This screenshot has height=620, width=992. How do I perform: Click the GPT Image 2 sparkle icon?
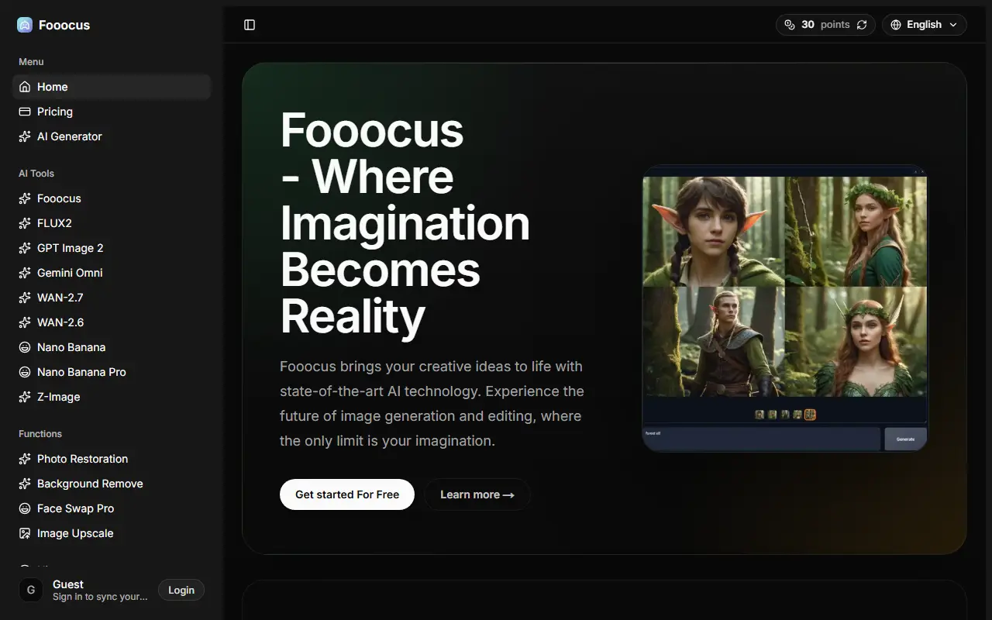(x=25, y=248)
